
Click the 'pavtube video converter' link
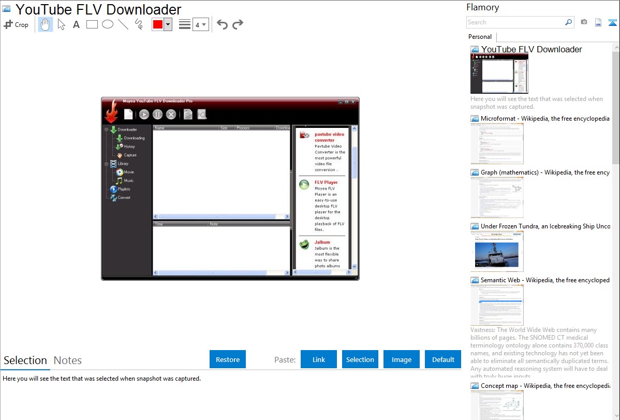click(329, 137)
